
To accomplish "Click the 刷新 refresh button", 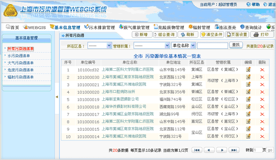I will 188,35.
